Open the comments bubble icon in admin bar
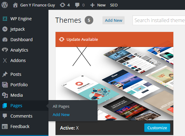Screen dimensions: 185x136 pyautogui.click(x=77, y=5)
